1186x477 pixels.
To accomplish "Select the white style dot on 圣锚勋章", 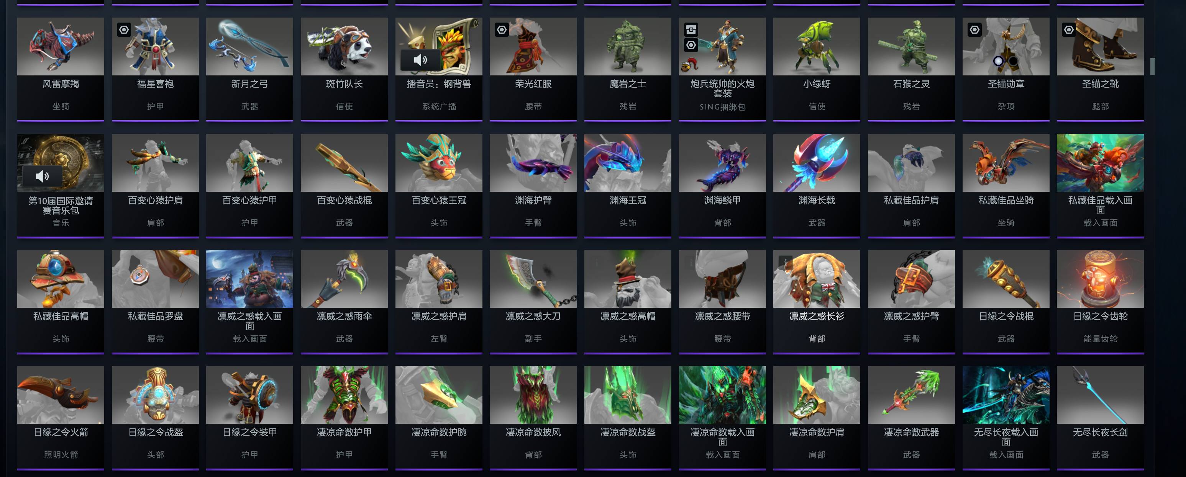I will point(998,61).
